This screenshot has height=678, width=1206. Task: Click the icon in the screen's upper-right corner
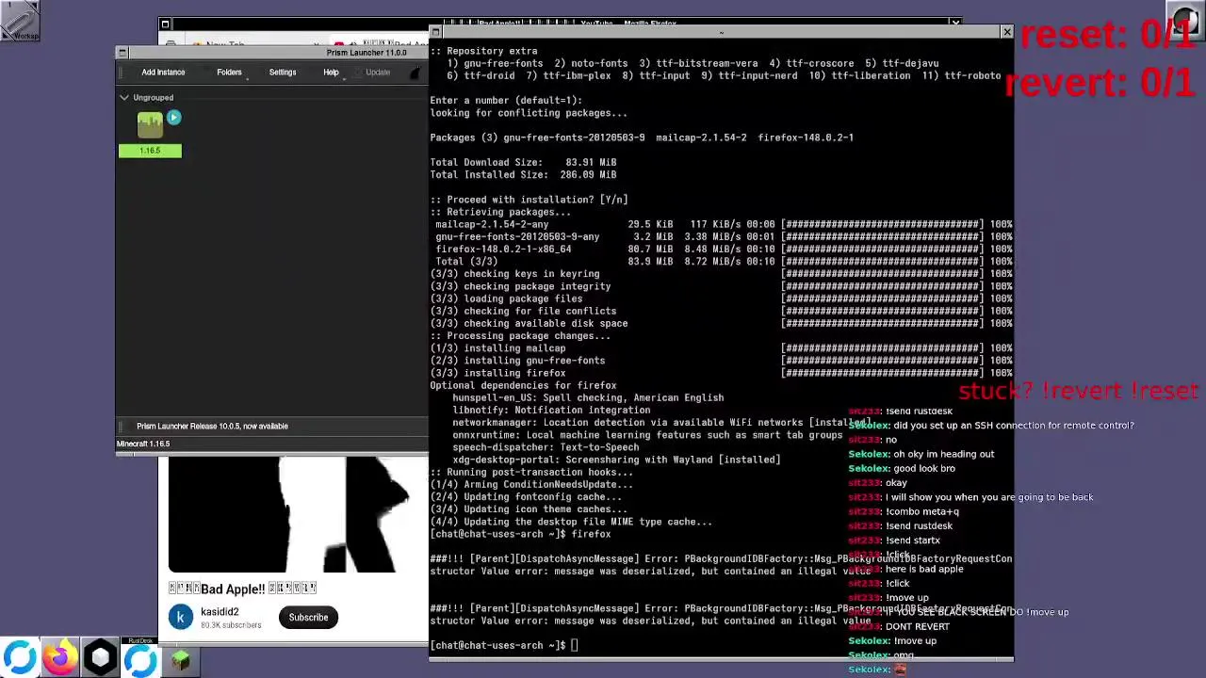[x=1185, y=21]
